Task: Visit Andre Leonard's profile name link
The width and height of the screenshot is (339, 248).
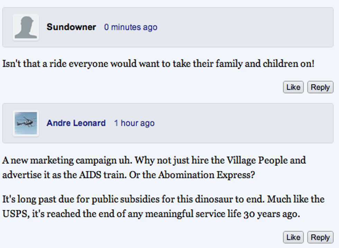Action: [76, 123]
